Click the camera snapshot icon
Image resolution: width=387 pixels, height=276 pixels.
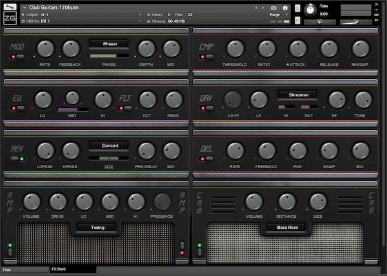[x=273, y=8]
